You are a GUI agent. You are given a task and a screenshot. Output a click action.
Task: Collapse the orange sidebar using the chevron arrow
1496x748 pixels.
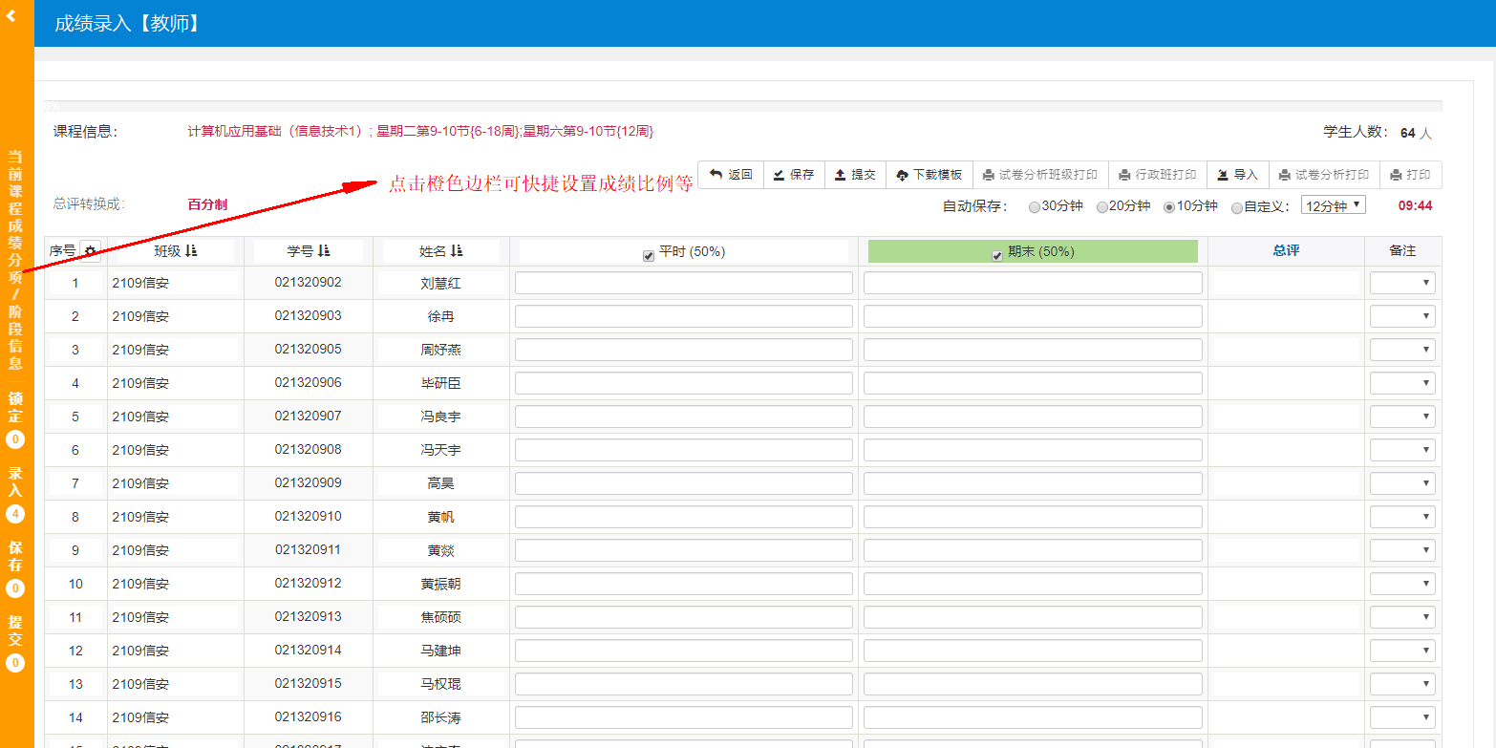[x=11, y=15]
